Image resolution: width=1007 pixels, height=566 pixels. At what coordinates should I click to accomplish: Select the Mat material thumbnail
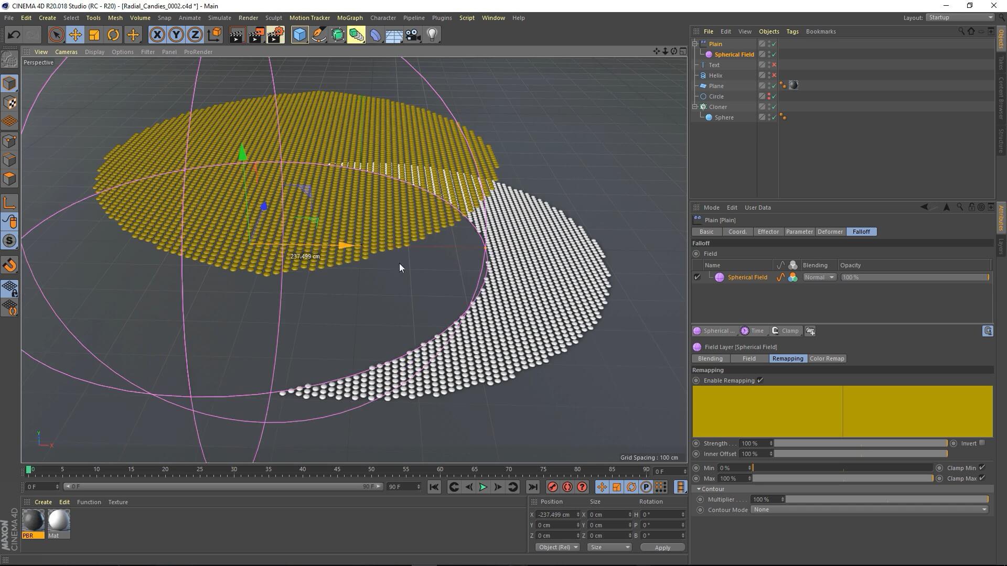point(59,521)
